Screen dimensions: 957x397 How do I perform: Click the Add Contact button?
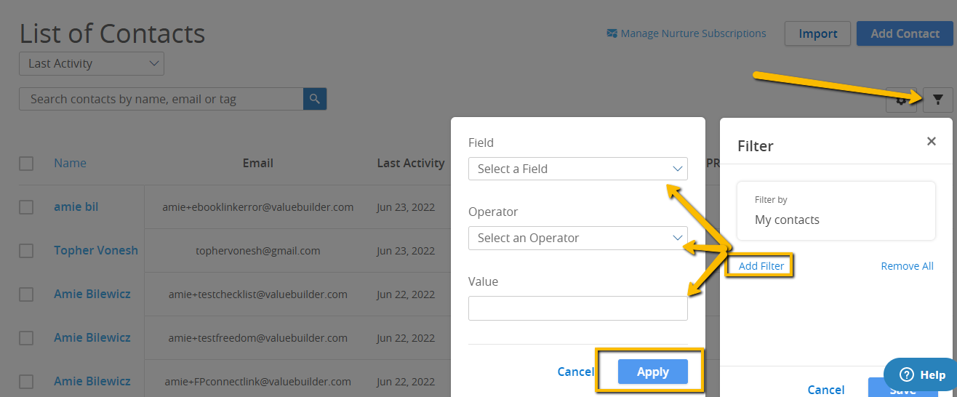click(905, 33)
